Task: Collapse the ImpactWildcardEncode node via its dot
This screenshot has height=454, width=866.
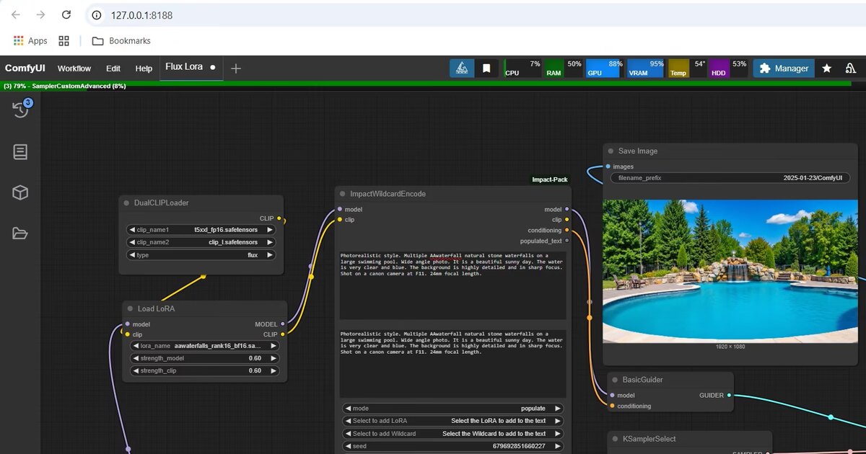Action: pos(342,194)
